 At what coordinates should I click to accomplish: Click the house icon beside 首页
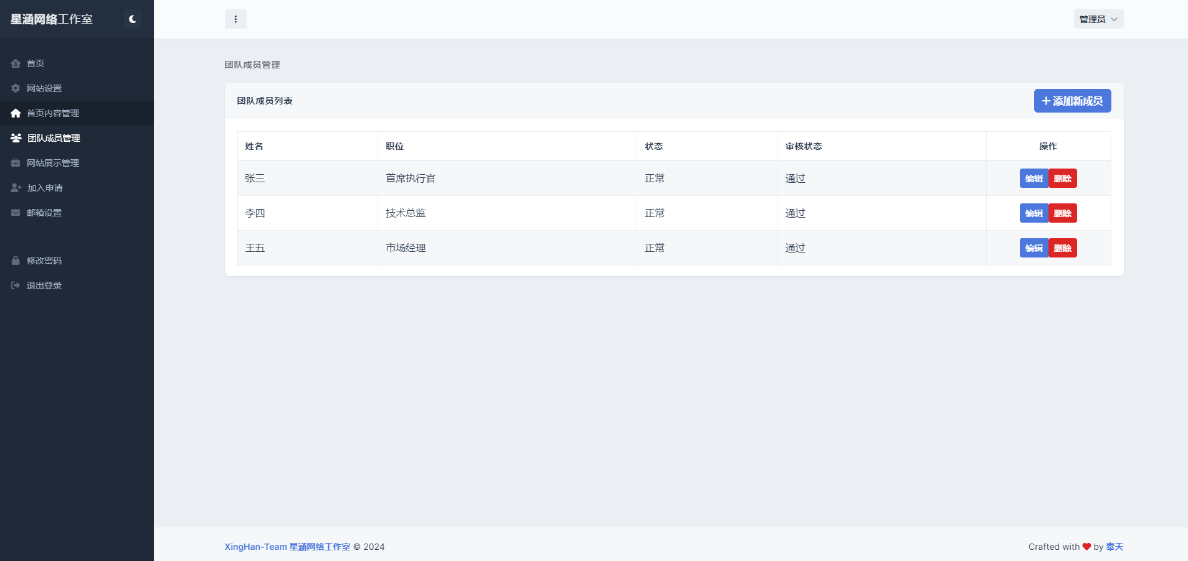[x=16, y=63]
